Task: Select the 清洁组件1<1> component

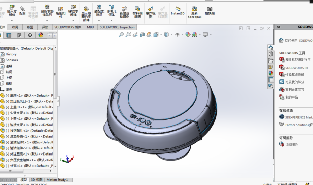Action: tap(27, 142)
